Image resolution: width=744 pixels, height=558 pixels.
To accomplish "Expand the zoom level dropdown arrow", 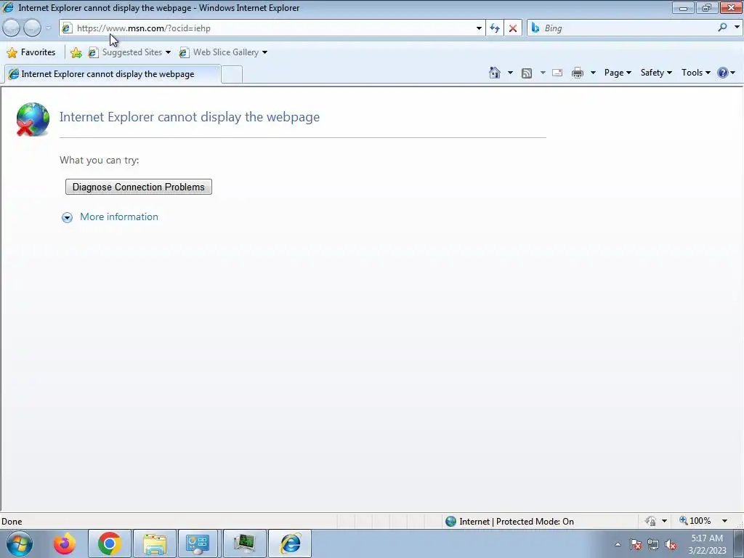I will [724, 521].
